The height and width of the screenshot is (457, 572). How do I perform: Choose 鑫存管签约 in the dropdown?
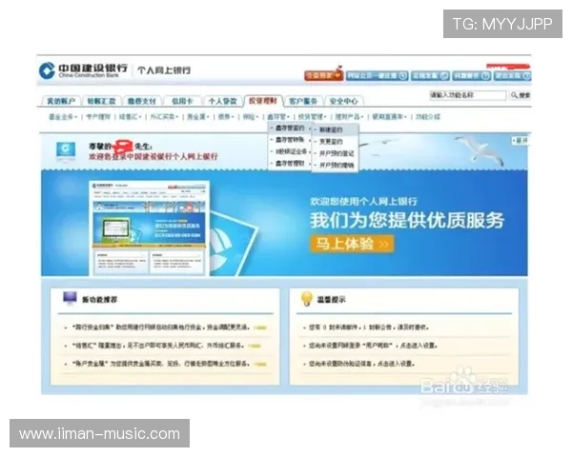pos(290,128)
